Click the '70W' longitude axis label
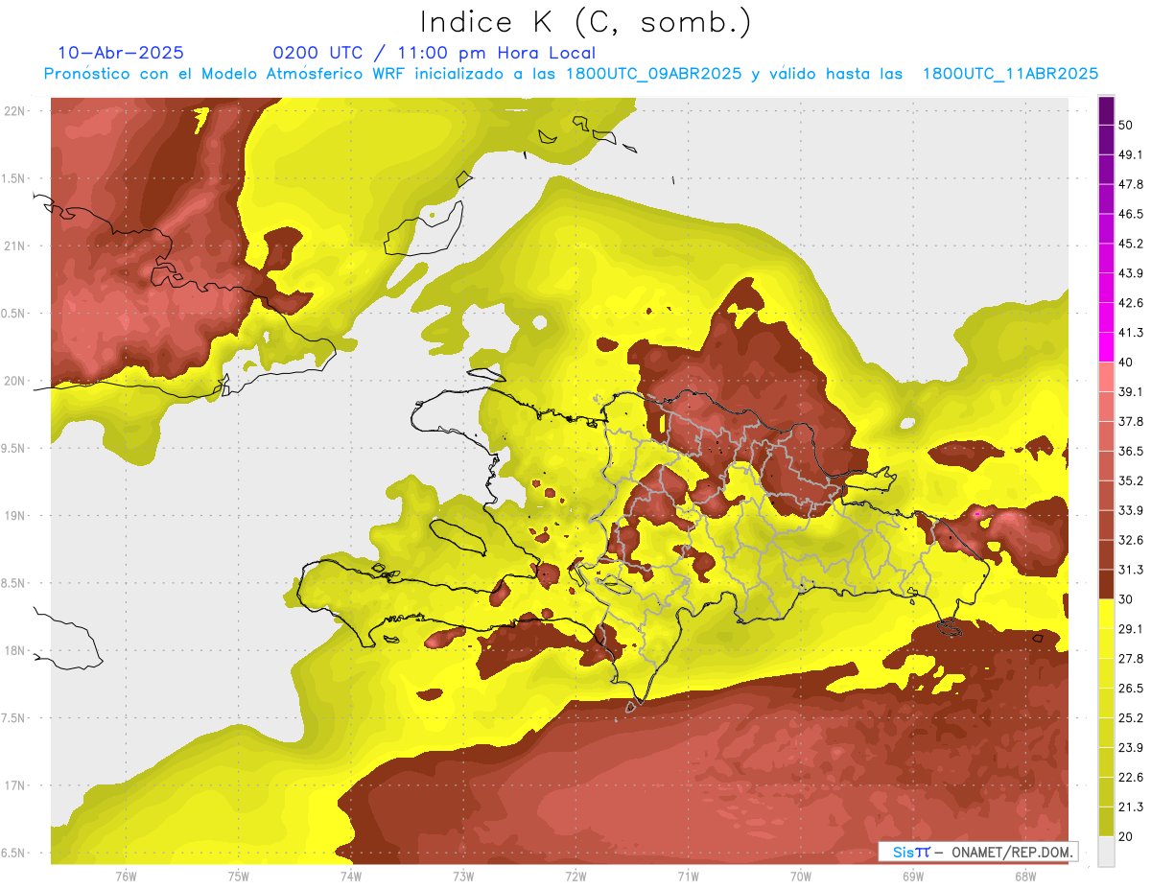The height and width of the screenshot is (889, 1151). pos(800,876)
